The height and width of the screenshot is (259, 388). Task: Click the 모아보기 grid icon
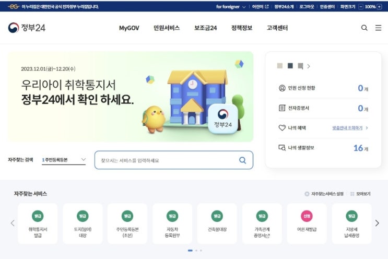(352, 194)
